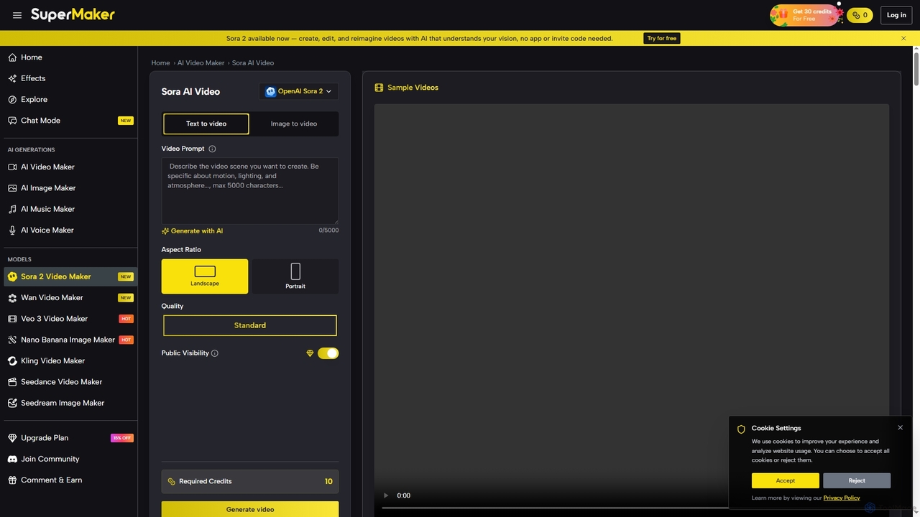The width and height of the screenshot is (920, 517).
Task: Close the Cookie Settings popup
Action: [900, 427]
